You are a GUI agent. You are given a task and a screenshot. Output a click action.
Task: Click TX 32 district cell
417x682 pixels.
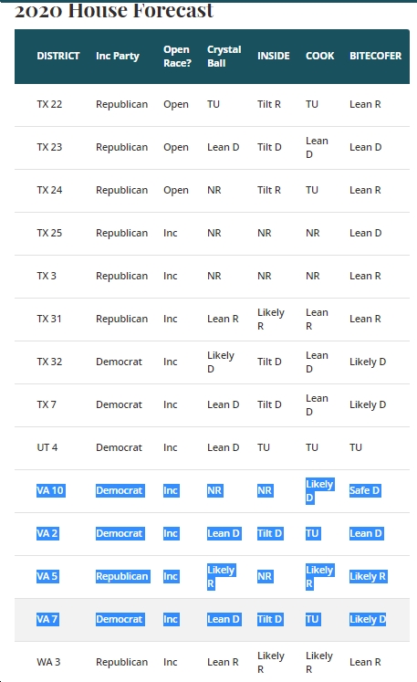49,362
